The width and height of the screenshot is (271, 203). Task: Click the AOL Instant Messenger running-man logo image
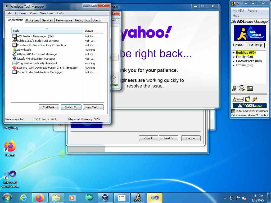pos(250,33)
